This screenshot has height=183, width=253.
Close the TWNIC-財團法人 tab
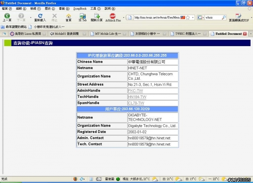[x=205, y=34]
